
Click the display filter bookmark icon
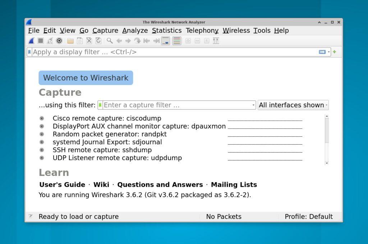pos(29,52)
